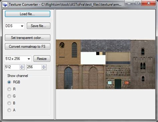Click the Save file... button

[38, 26]
